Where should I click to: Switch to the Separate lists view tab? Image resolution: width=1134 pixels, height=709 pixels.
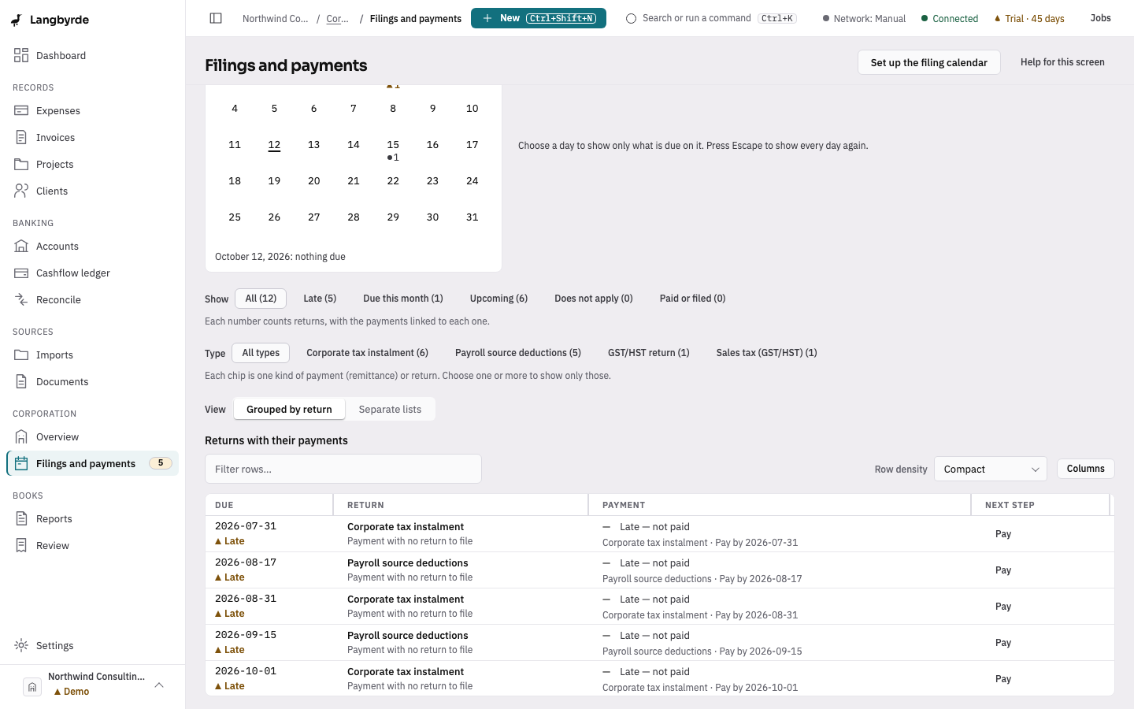point(390,410)
